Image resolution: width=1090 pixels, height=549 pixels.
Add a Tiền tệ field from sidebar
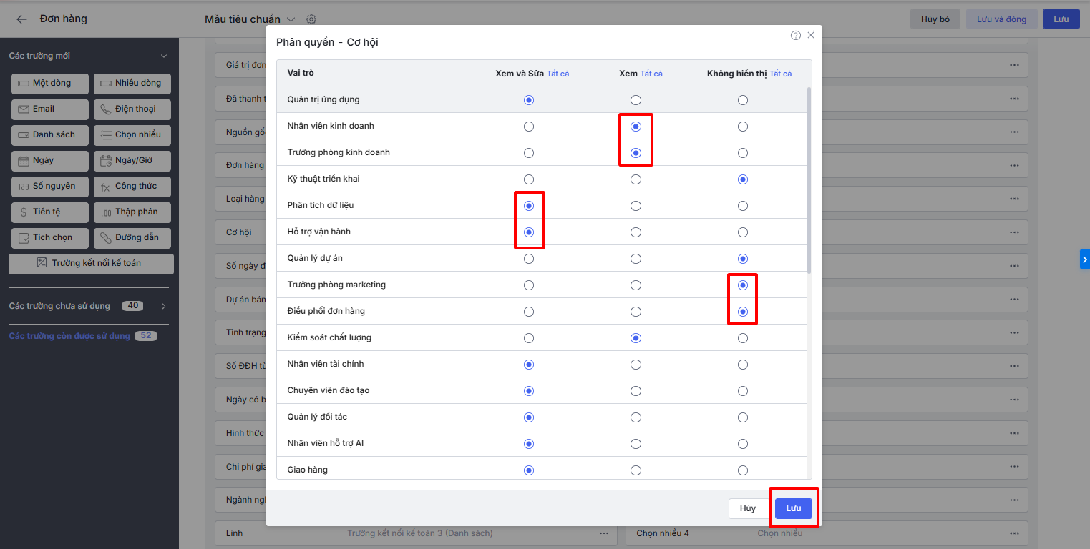point(50,212)
